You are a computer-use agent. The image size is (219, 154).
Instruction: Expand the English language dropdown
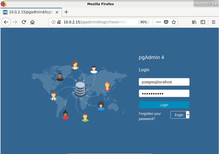coord(188,115)
